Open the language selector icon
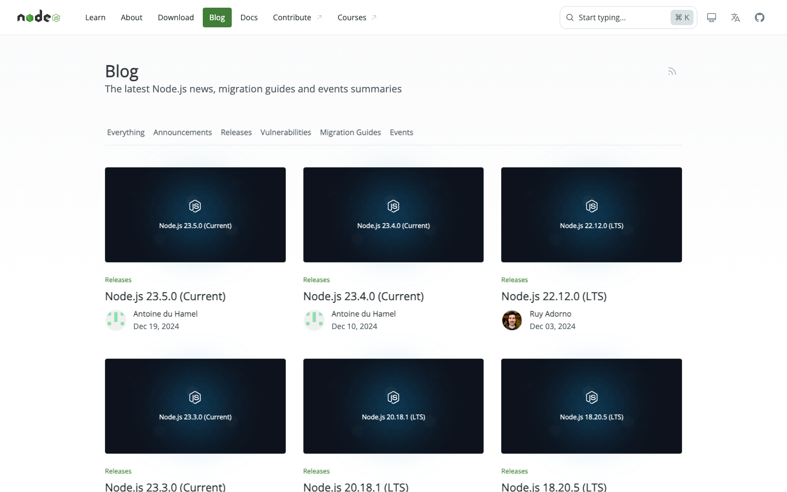This screenshot has height=492, width=787. [736, 17]
